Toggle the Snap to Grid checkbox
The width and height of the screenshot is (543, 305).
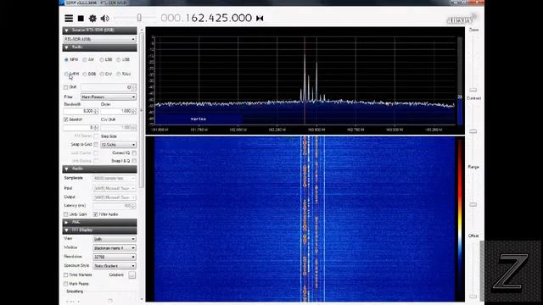[96, 144]
